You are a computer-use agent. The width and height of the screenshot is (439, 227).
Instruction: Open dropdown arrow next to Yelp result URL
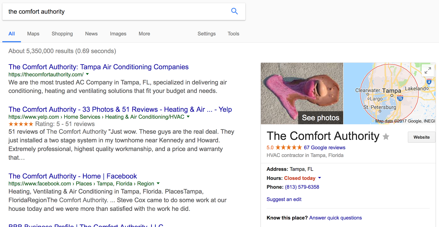click(188, 117)
